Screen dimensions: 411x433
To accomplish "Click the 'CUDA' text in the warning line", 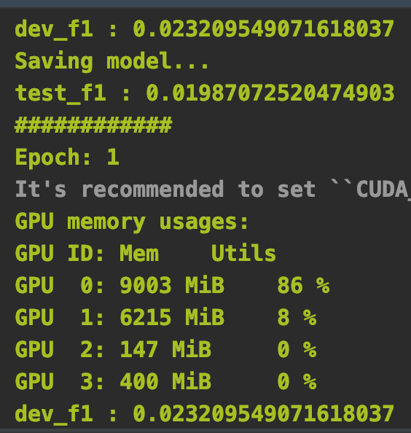I will click(x=382, y=190).
